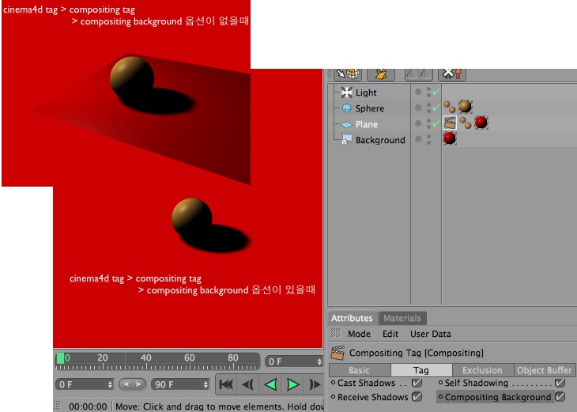Select the Compositing tag on Plane
The height and width of the screenshot is (412, 577).
(450, 123)
